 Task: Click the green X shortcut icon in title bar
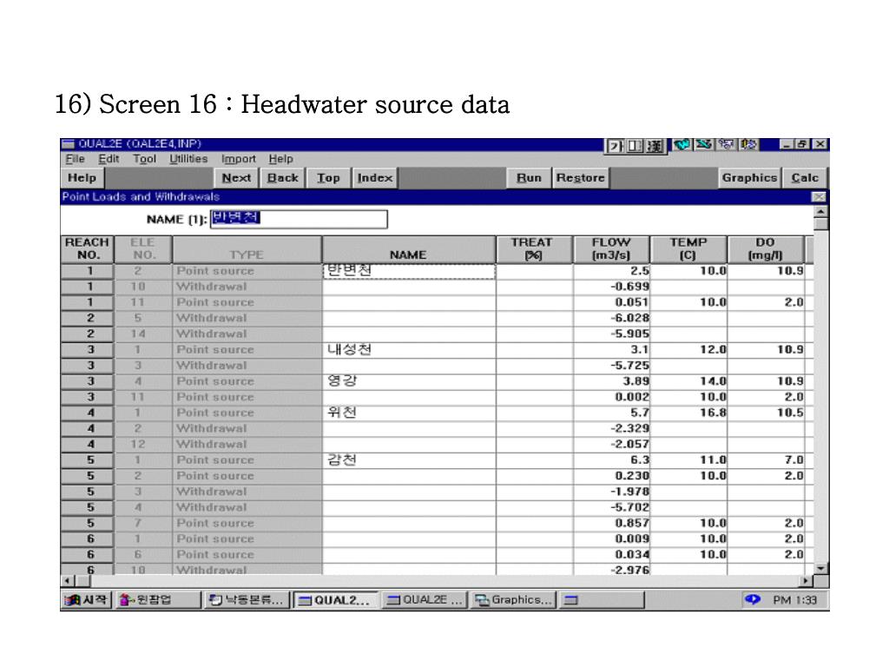[x=703, y=145]
